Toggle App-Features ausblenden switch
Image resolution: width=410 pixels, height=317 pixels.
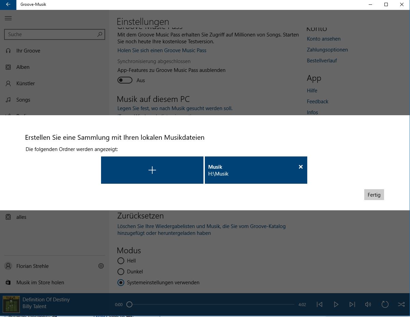click(x=125, y=80)
